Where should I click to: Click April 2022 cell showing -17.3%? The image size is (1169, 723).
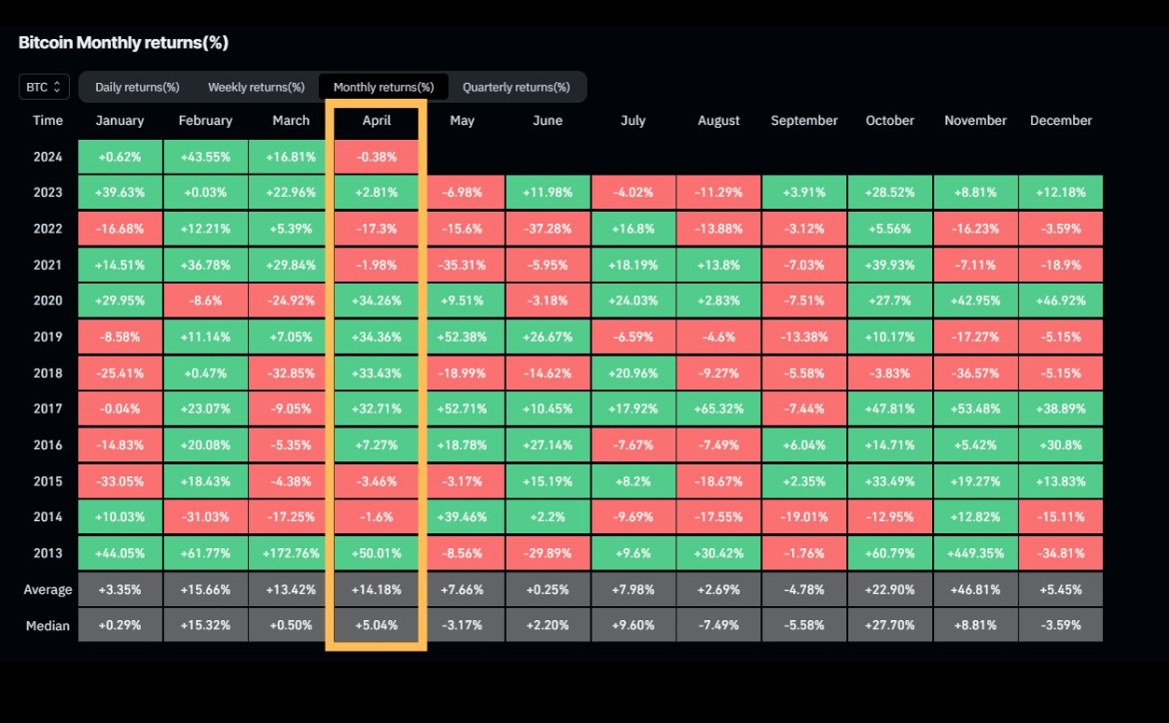(x=377, y=229)
